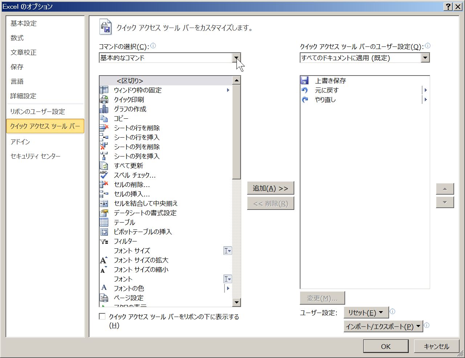Click the command list scroll up arrow
Screen dimensions: 465x358
pos(236,80)
